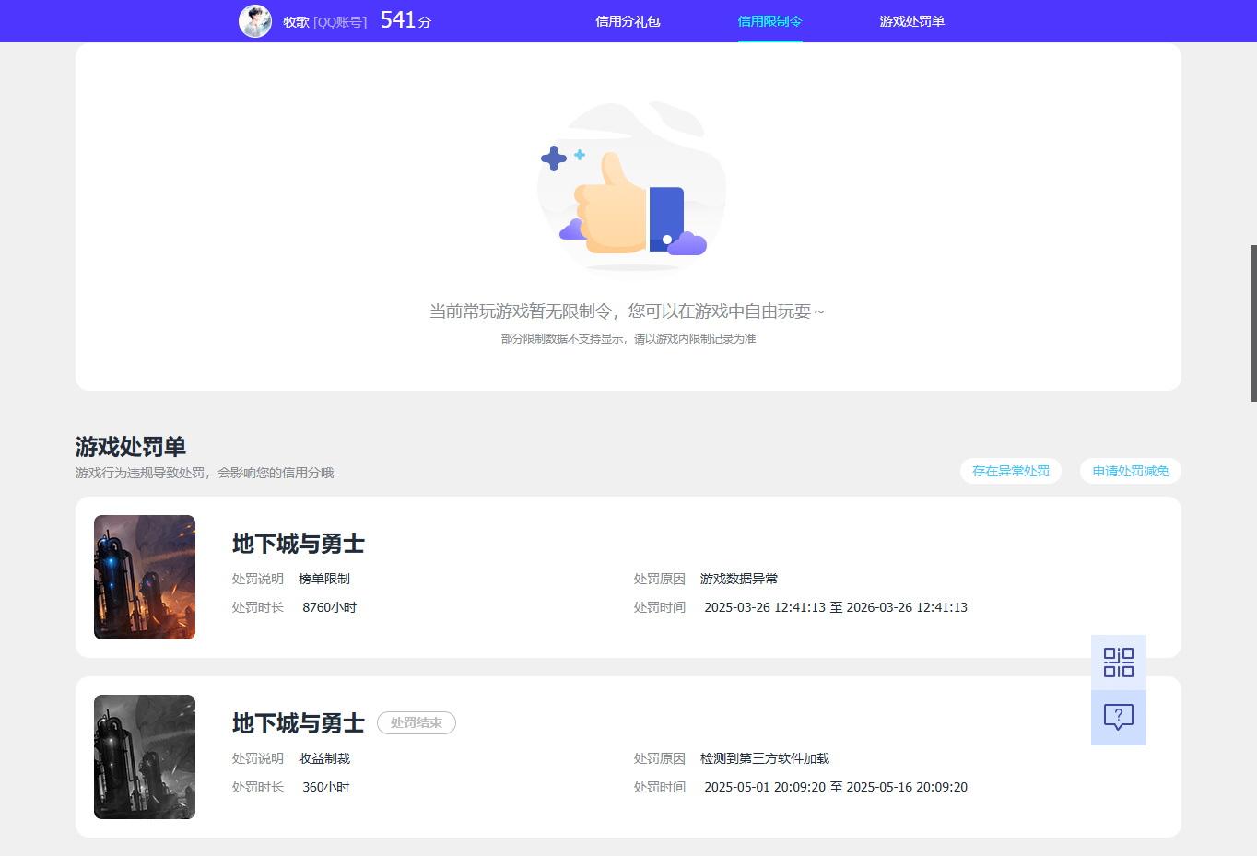Open the help question bubble icon
The width and height of the screenshot is (1257, 856).
[x=1118, y=717]
